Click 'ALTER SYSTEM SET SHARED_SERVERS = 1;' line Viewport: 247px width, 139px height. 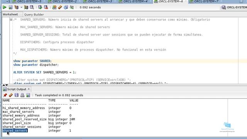(45, 72)
